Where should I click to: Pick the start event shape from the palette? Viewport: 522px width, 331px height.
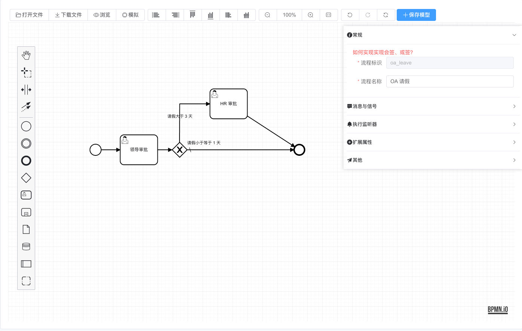click(26, 126)
